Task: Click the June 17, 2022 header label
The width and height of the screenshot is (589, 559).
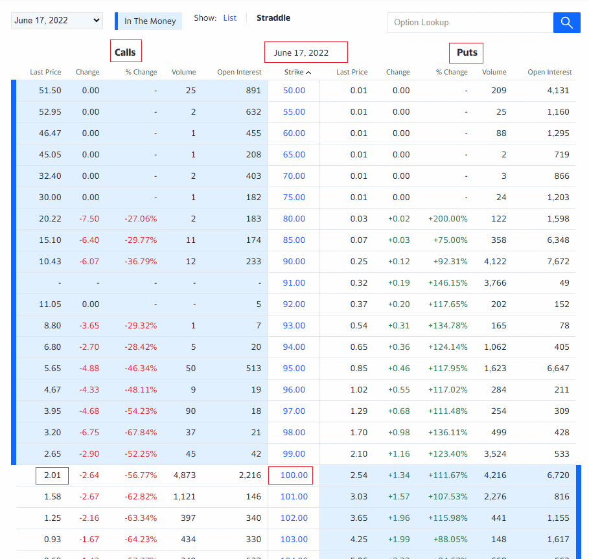Action: (x=306, y=52)
